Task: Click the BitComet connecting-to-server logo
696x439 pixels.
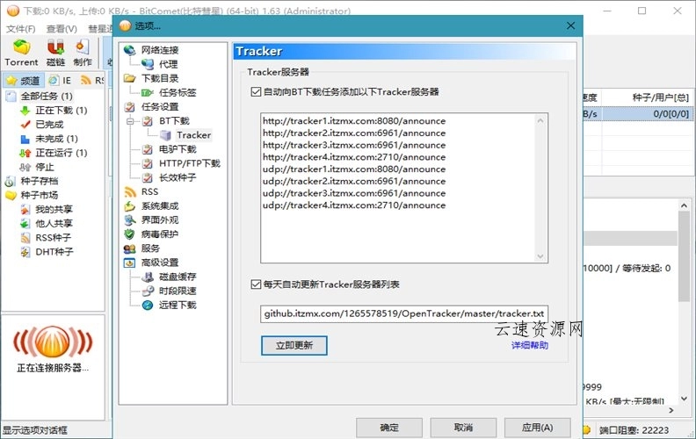Action: click(53, 342)
